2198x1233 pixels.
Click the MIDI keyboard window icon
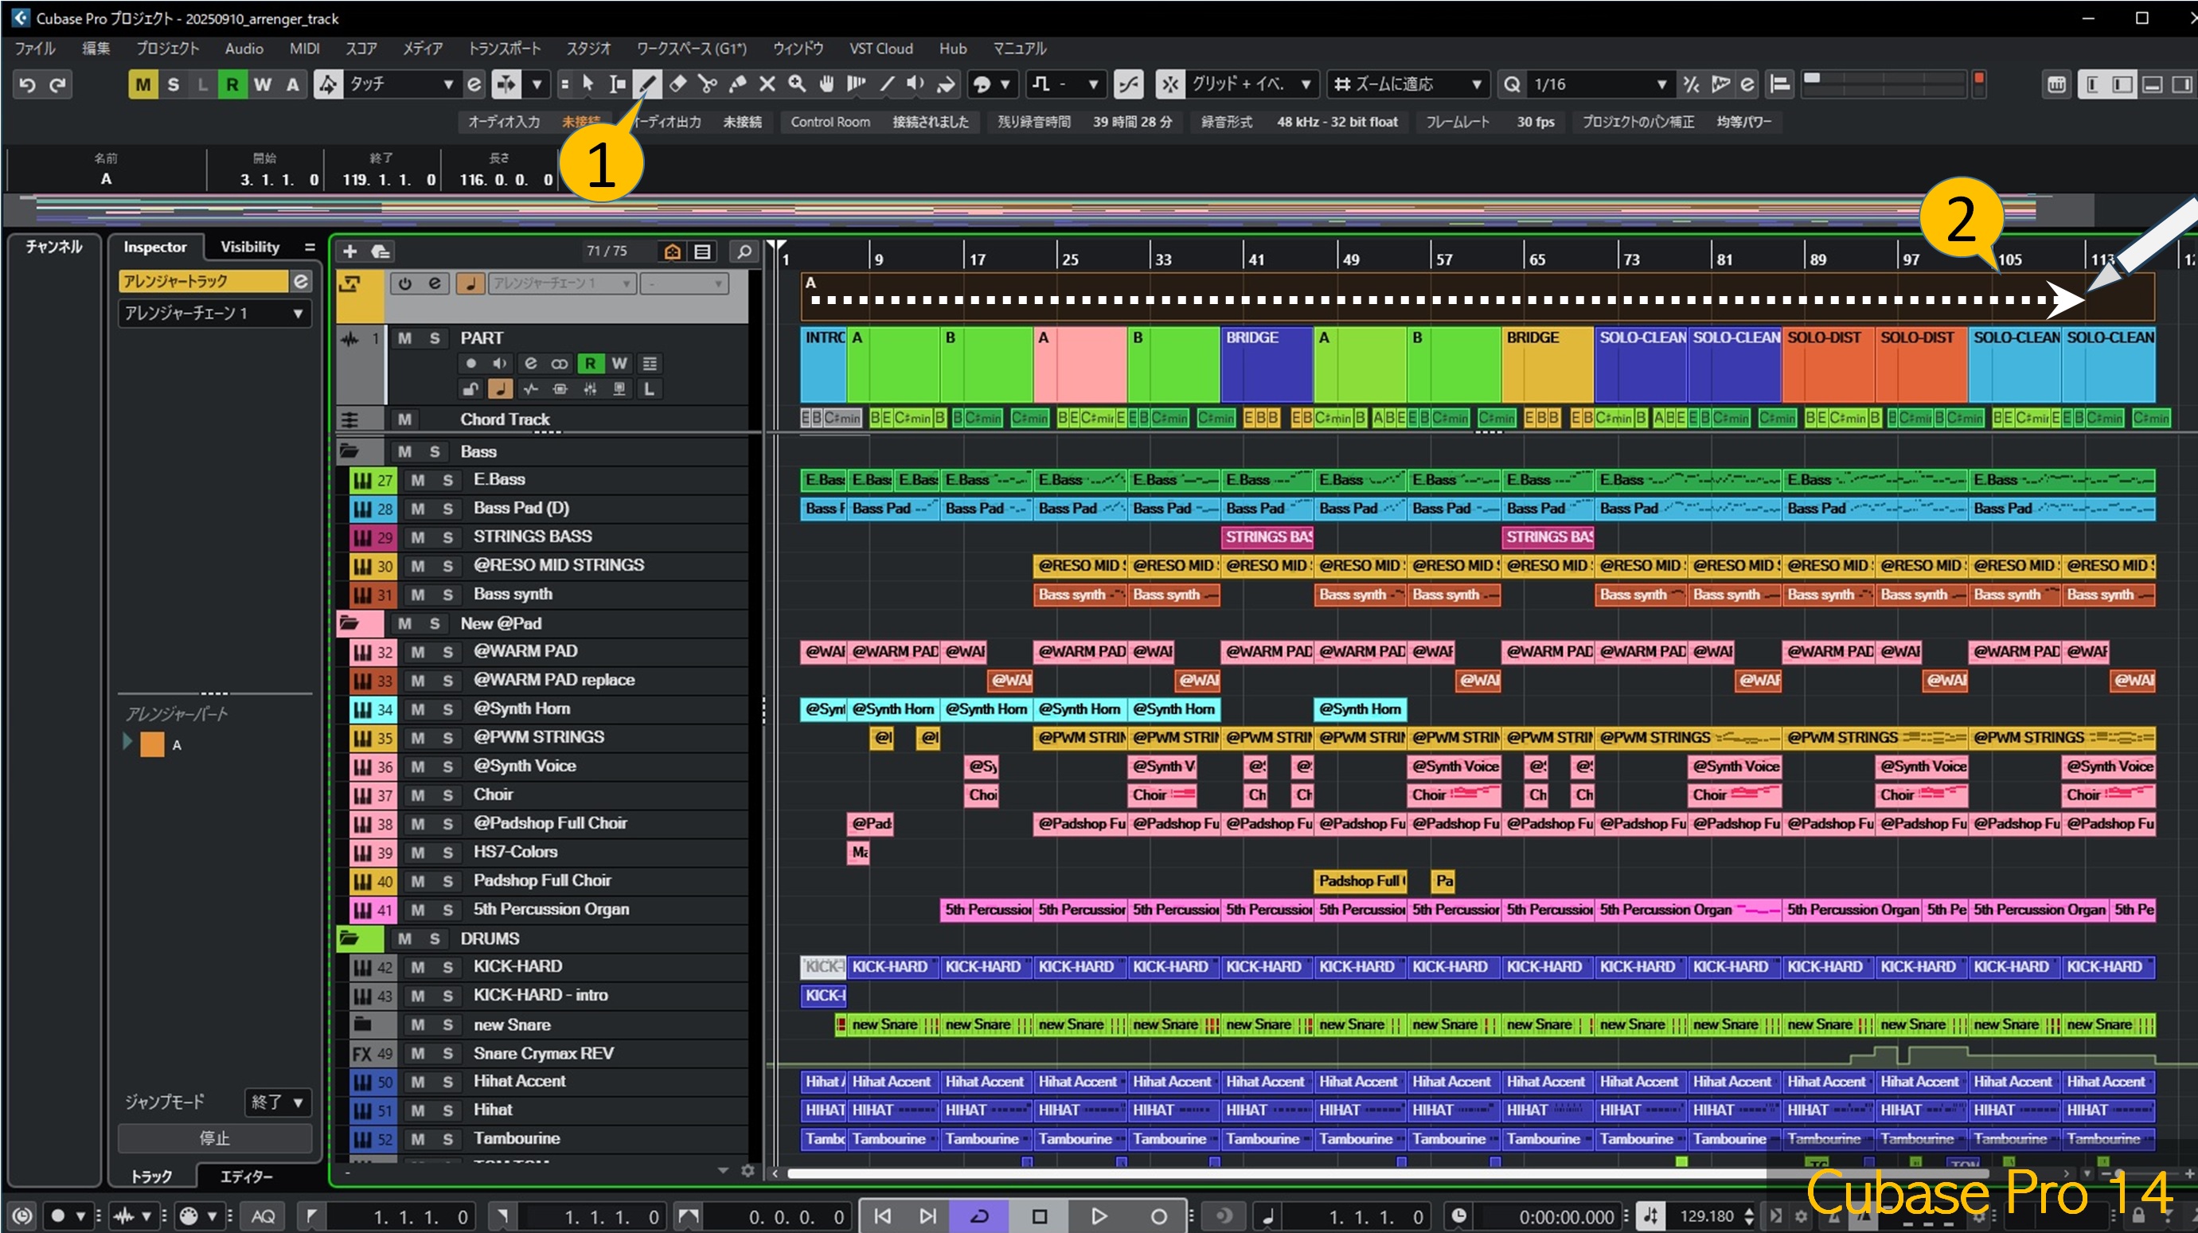[x=2056, y=84]
